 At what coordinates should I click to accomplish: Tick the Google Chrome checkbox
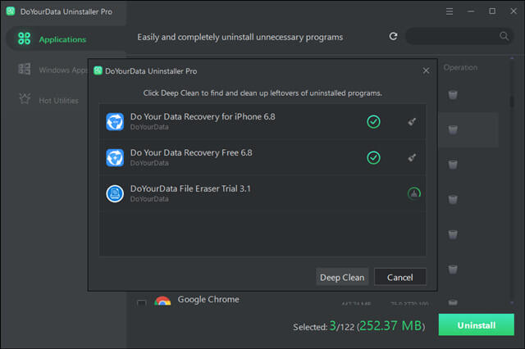pos(141,304)
